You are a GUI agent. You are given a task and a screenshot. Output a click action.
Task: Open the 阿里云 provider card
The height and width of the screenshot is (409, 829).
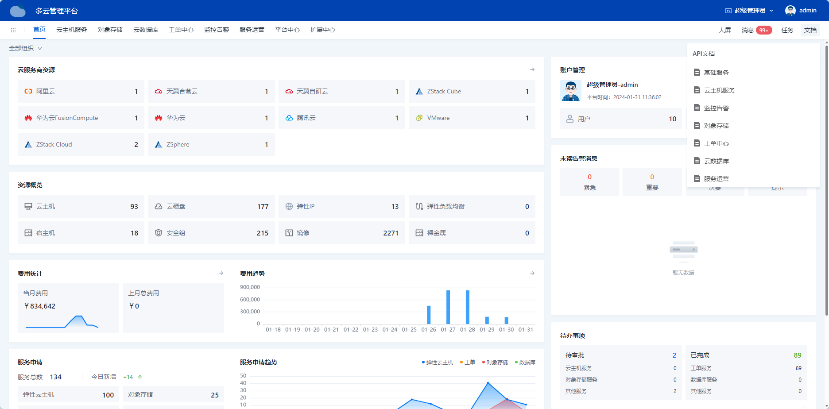81,91
